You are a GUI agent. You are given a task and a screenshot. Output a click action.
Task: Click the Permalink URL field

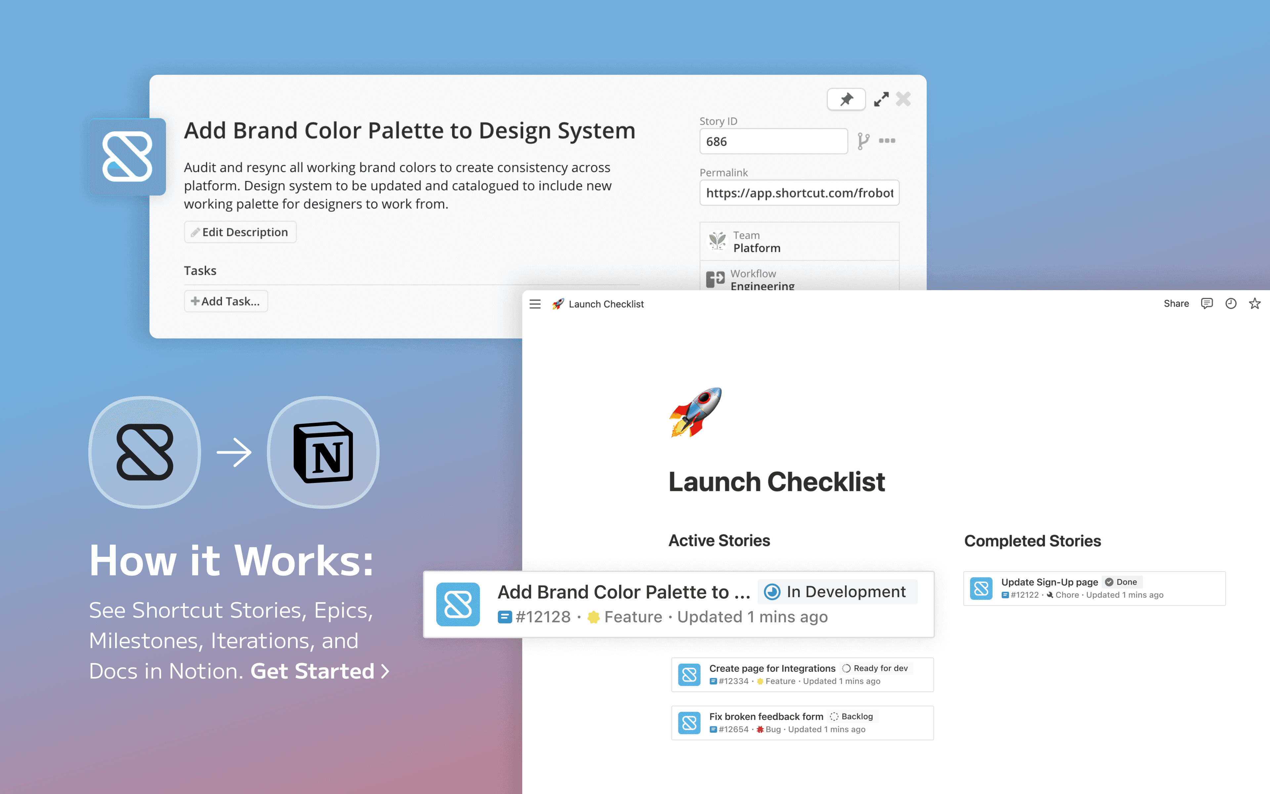799,193
